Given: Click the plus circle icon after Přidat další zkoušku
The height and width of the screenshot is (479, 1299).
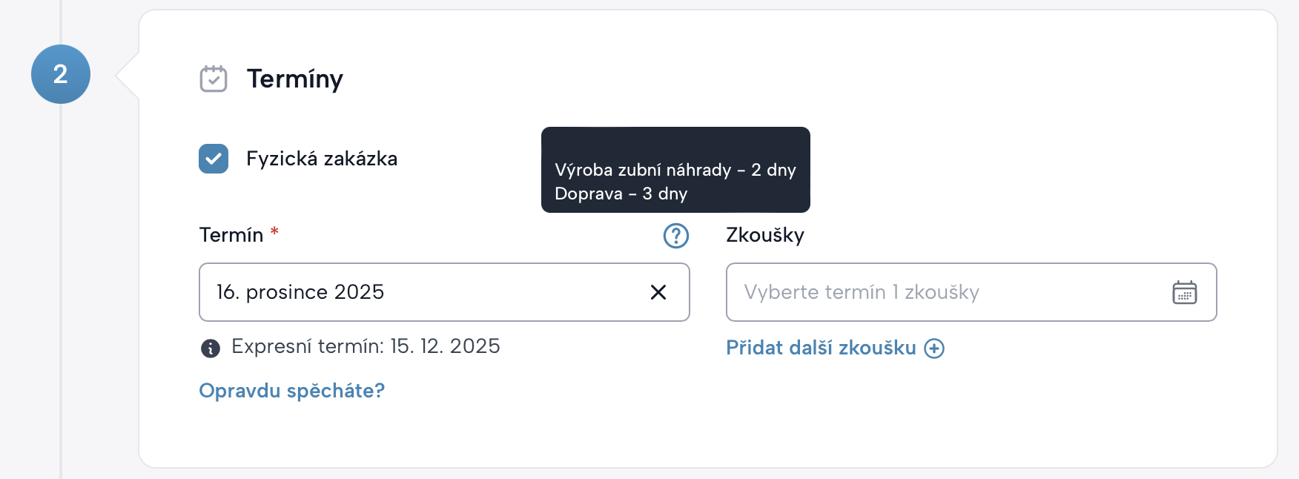Looking at the screenshot, I should click(x=934, y=348).
